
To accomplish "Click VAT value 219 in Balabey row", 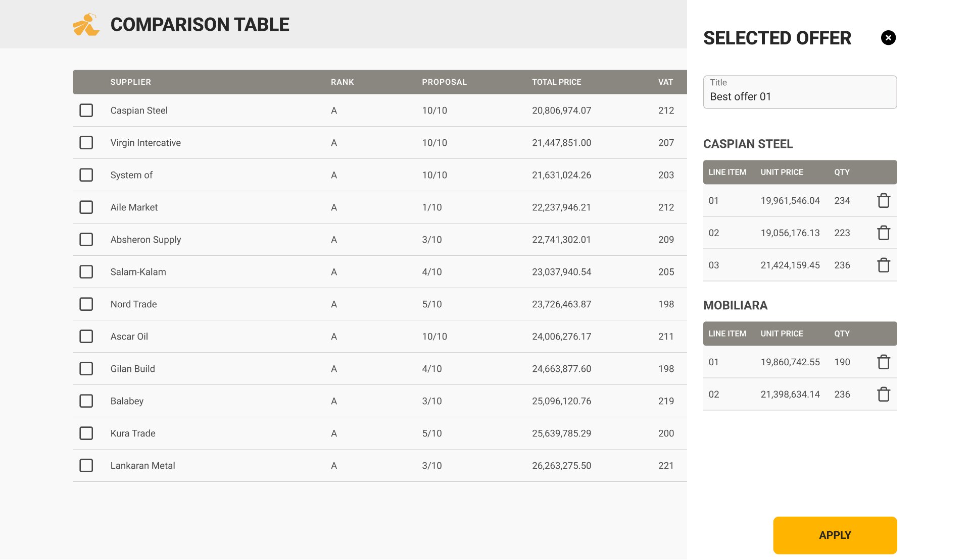I will [666, 401].
